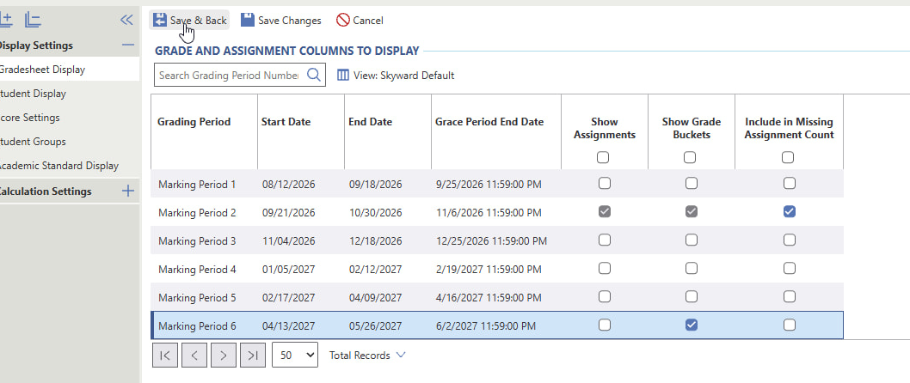The height and width of the screenshot is (383, 910).
Task: Expand the Total Records chevron
Action: point(401,356)
